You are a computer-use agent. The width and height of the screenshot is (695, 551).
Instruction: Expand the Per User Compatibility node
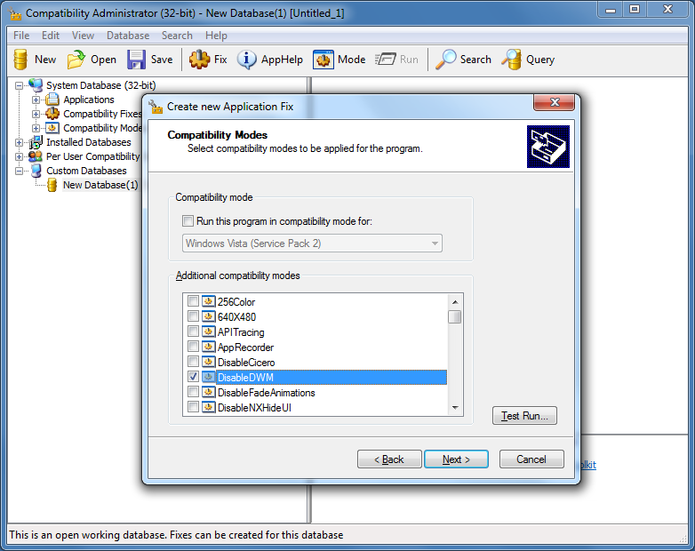click(x=19, y=156)
